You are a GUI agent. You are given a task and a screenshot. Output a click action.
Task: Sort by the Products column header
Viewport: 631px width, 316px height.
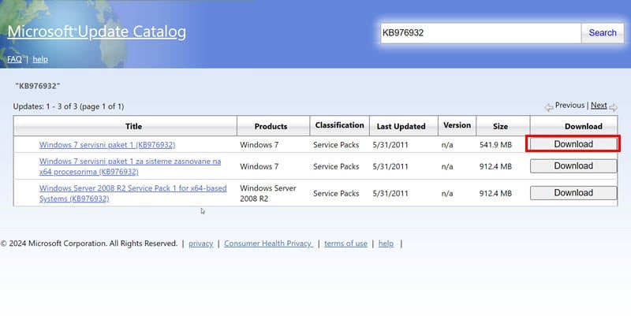coord(274,126)
